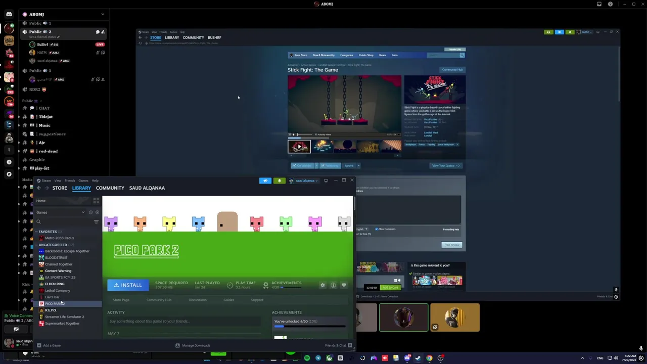The image size is (647, 364).
Task: Expand the Games collection dropdown
Action: click(x=83, y=212)
